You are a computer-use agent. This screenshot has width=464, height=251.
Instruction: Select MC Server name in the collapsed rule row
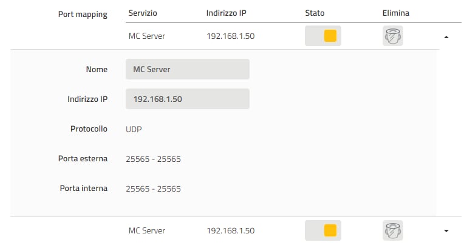(x=147, y=230)
